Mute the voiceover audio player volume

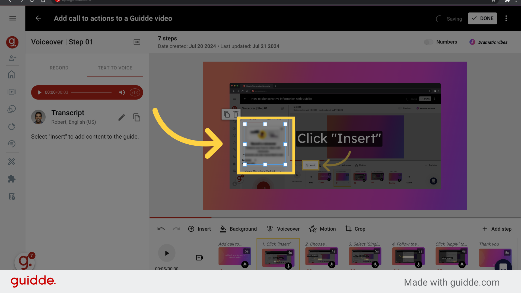click(122, 92)
